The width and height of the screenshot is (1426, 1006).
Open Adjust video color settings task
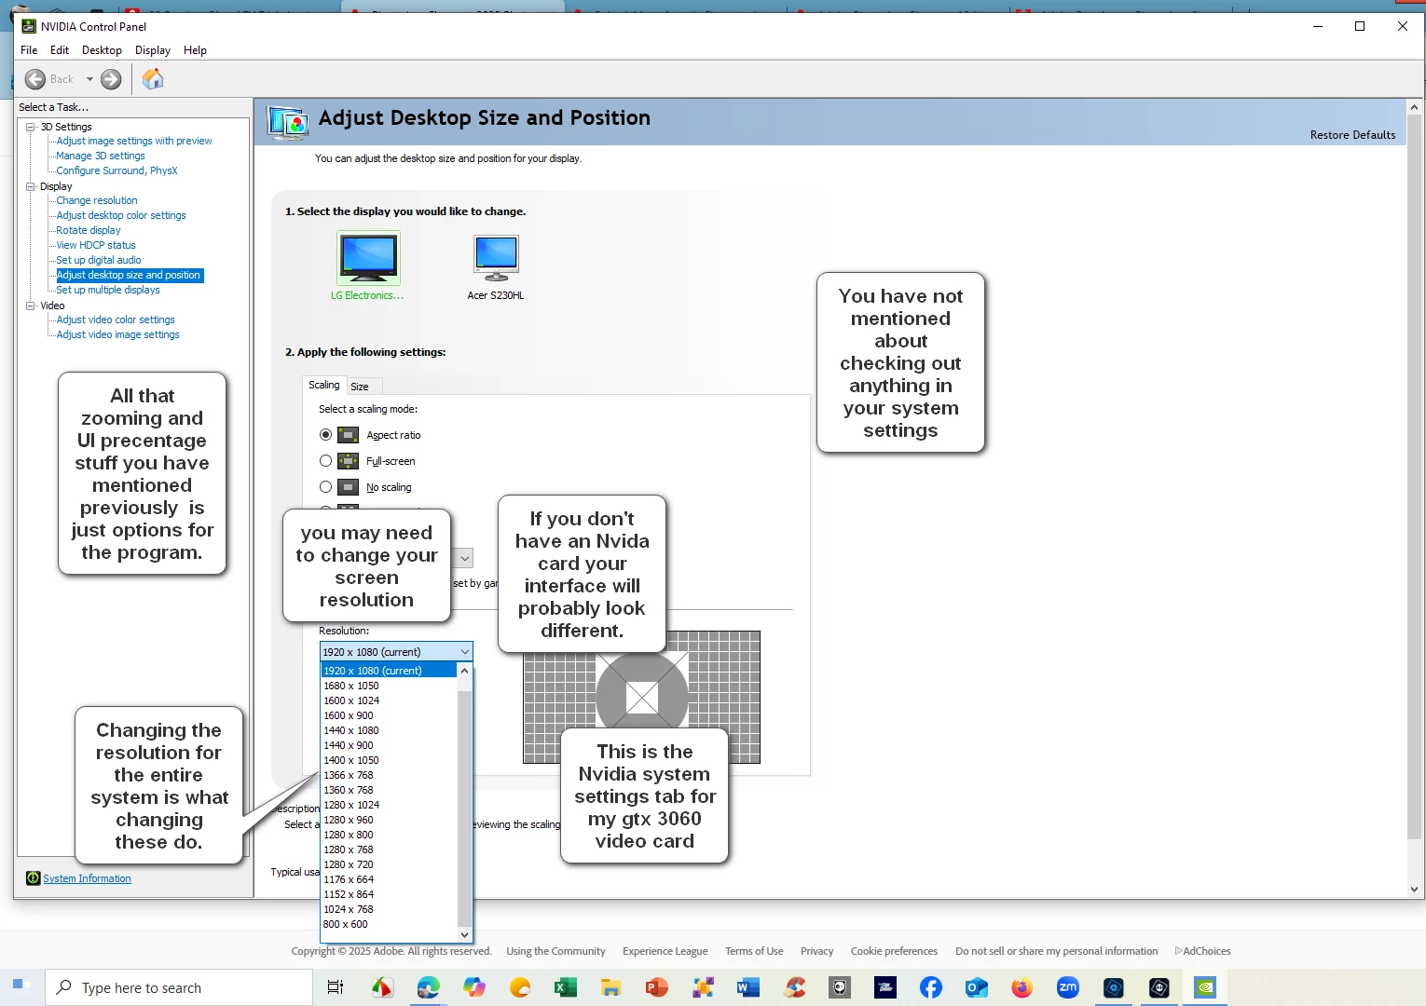point(116,319)
